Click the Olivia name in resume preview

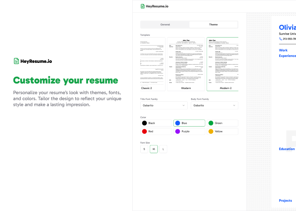287,27
